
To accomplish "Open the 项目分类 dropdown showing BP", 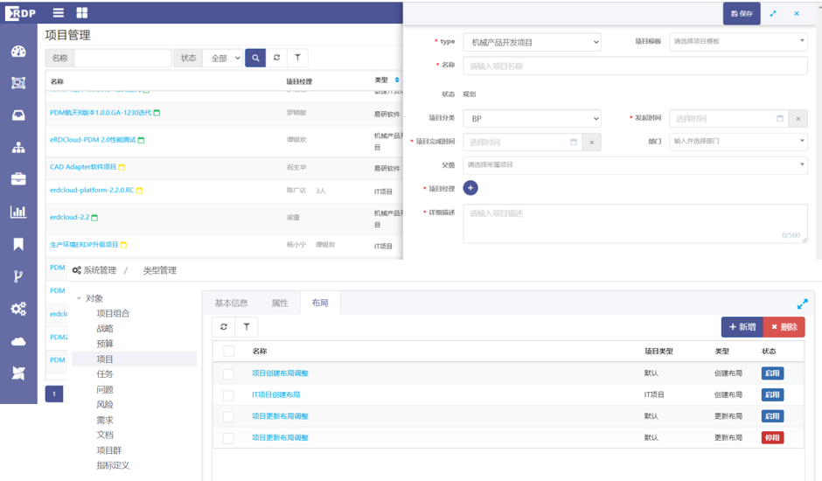I will 532,119.
